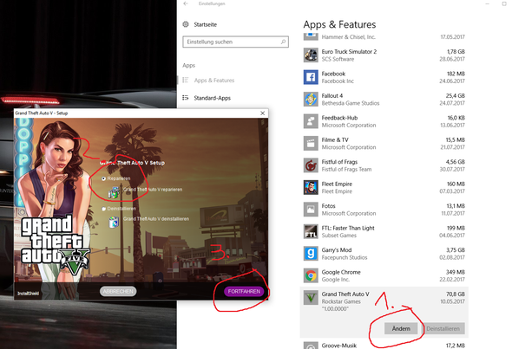Click the Garry's Mod icon
Image resolution: width=512 pixels, height=349 pixels.
[311, 254]
